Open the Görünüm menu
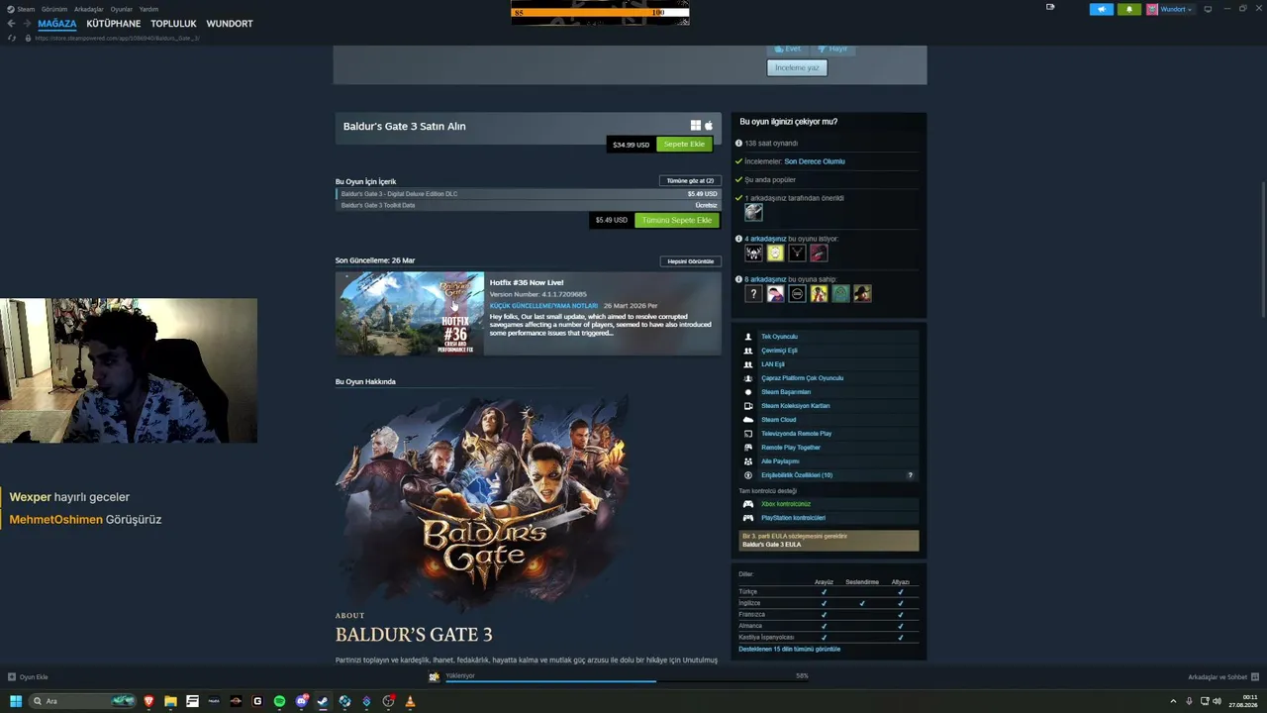The width and height of the screenshot is (1267, 713). coord(54,9)
